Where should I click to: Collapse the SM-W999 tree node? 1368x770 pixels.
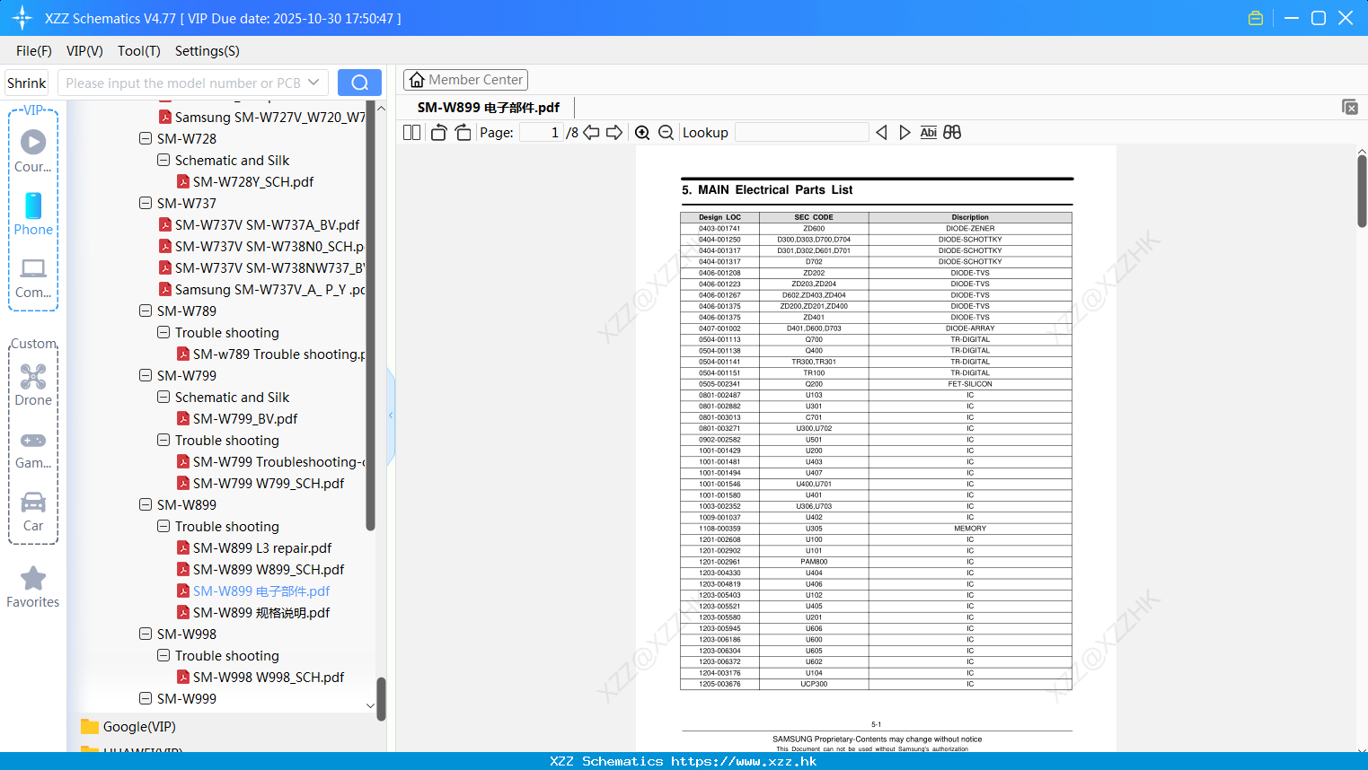click(146, 698)
